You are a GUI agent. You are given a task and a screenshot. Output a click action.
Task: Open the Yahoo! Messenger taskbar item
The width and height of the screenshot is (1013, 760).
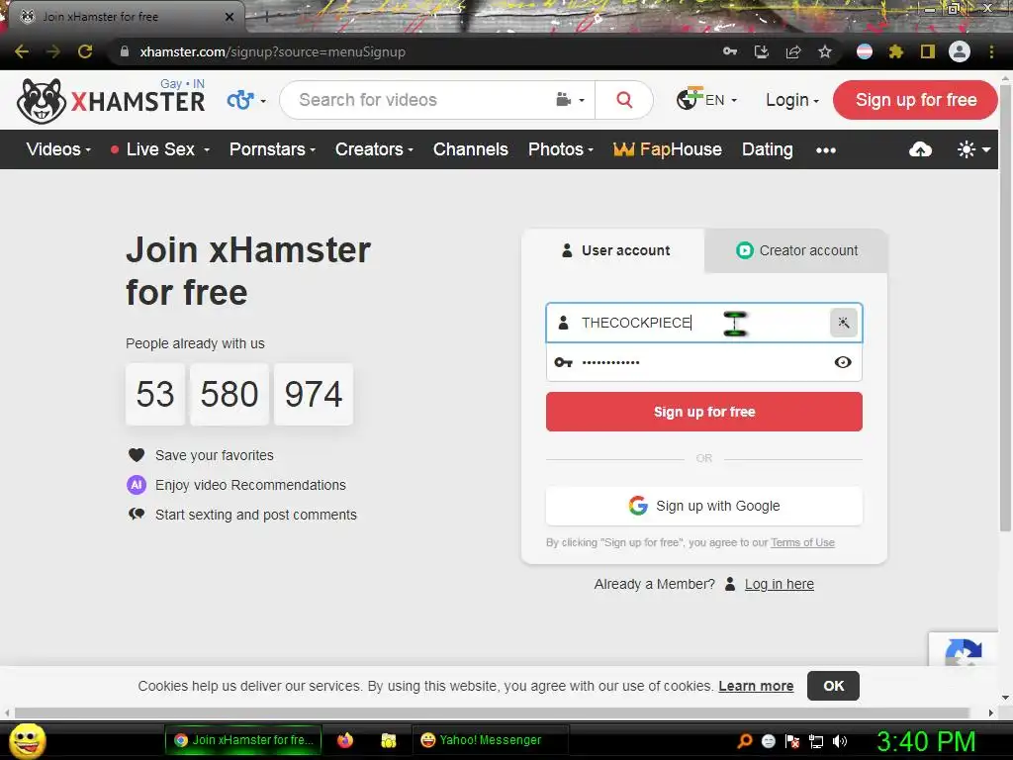click(x=490, y=740)
